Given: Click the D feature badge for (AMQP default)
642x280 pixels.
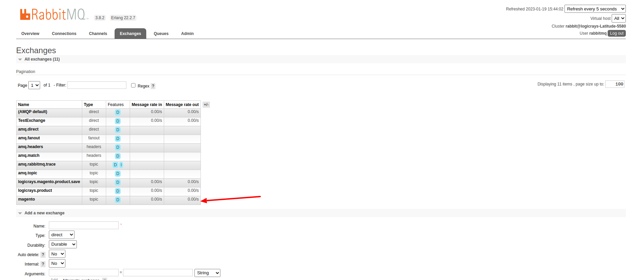Looking at the screenshot, I should [x=118, y=112].
